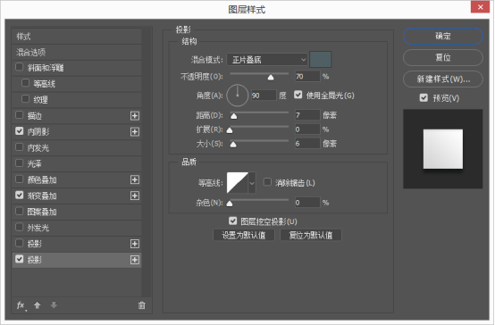Add another 内阴影 effect with plus icon
The width and height of the screenshot is (495, 325).
(135, 131)
